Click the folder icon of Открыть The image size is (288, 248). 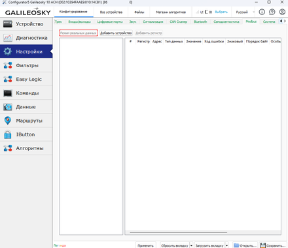click(x=236, y=245)
